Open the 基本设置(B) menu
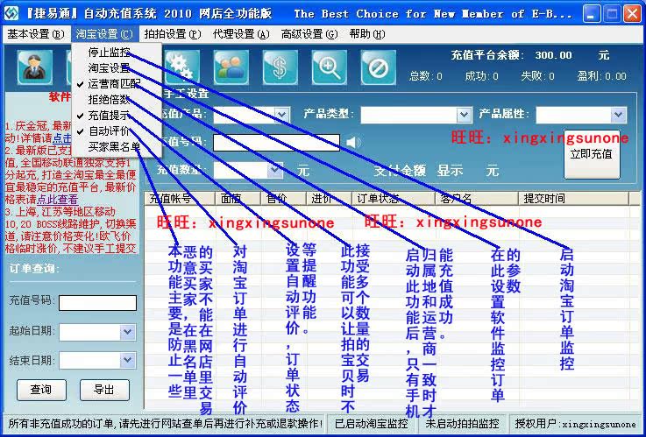The height and width of the screenshot is (437, 646). point(35,34)
